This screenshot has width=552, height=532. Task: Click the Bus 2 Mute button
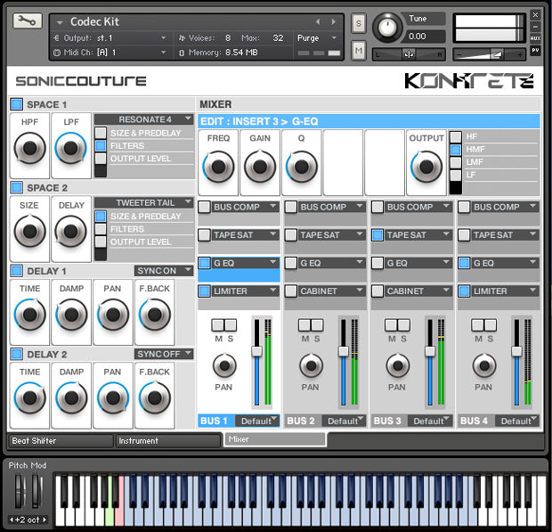(x=304, y=325)
